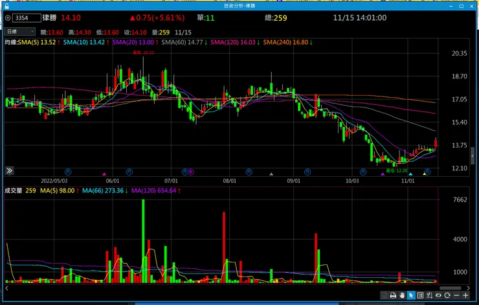This screenshot has height=305, width=479.
Task: Click the 月 marker right after 06/01
Action: (129, 172)
